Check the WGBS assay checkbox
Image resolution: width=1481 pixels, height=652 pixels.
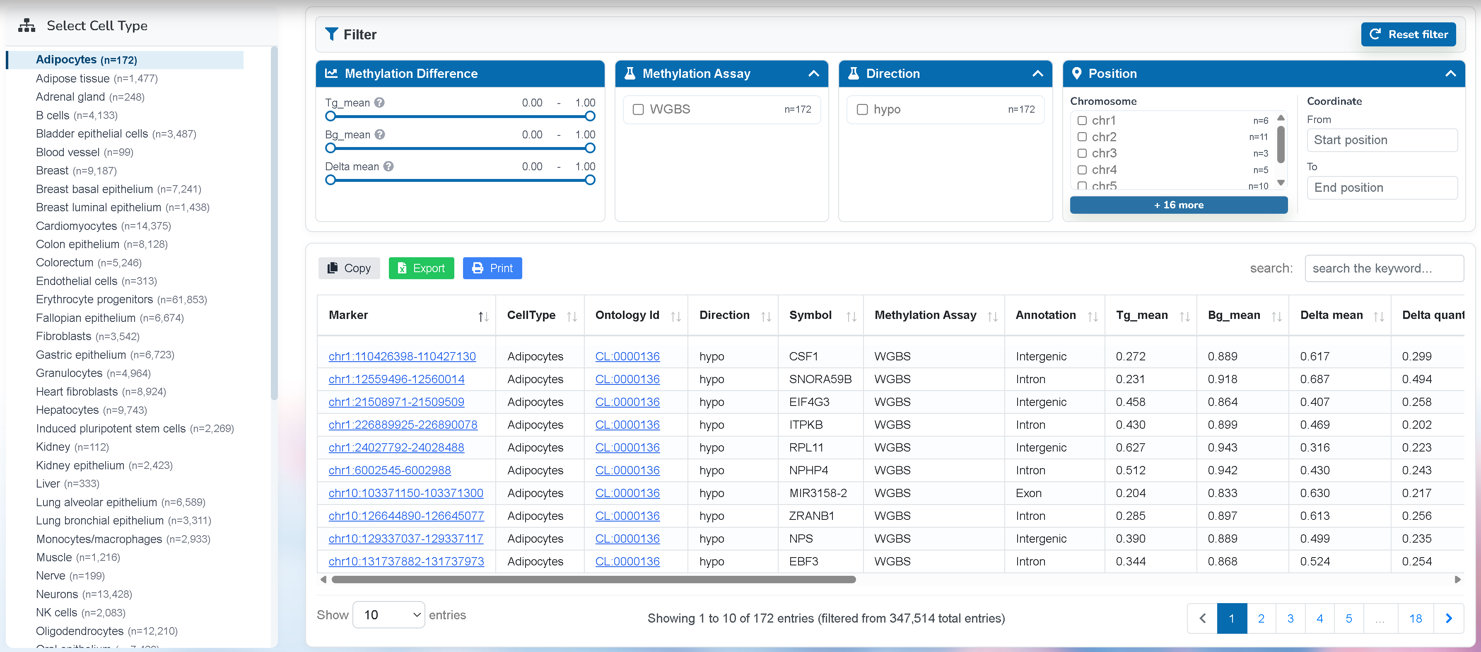pyautogui.click(x=638, y=109)
